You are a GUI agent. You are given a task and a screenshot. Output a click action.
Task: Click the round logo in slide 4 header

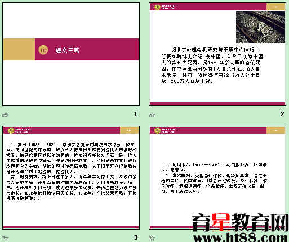157,130
